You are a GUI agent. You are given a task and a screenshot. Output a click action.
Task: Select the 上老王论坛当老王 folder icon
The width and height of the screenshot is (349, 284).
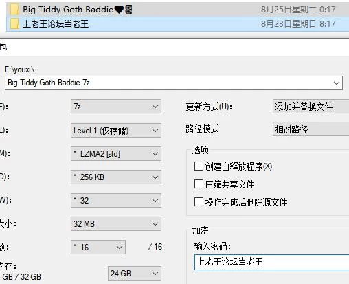tap(14, 24)
